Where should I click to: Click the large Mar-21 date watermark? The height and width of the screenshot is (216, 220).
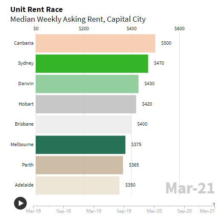pos(190,188)
